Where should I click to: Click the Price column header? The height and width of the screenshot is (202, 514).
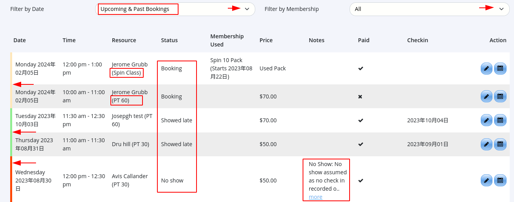266,40
